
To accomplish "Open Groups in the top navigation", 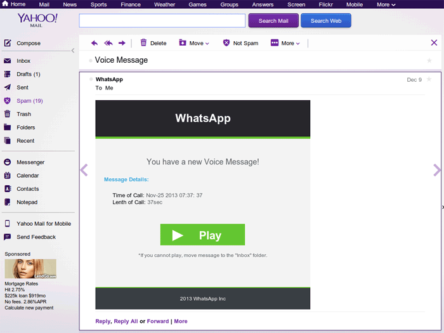I will pyautogui.click(x=230, y=4).
